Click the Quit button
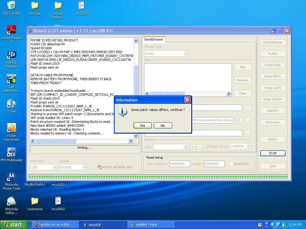The image size is (306, 229). (x=273, y=166)
